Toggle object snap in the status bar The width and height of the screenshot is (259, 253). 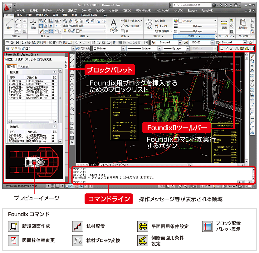click(67, 186)
